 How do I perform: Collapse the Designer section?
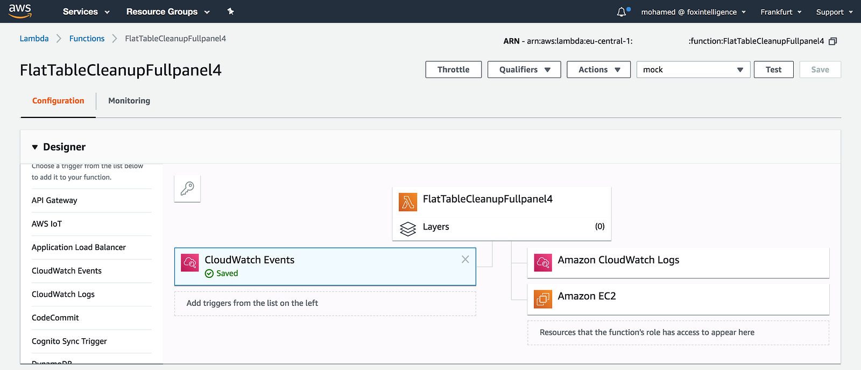click(x=35, y=147)
